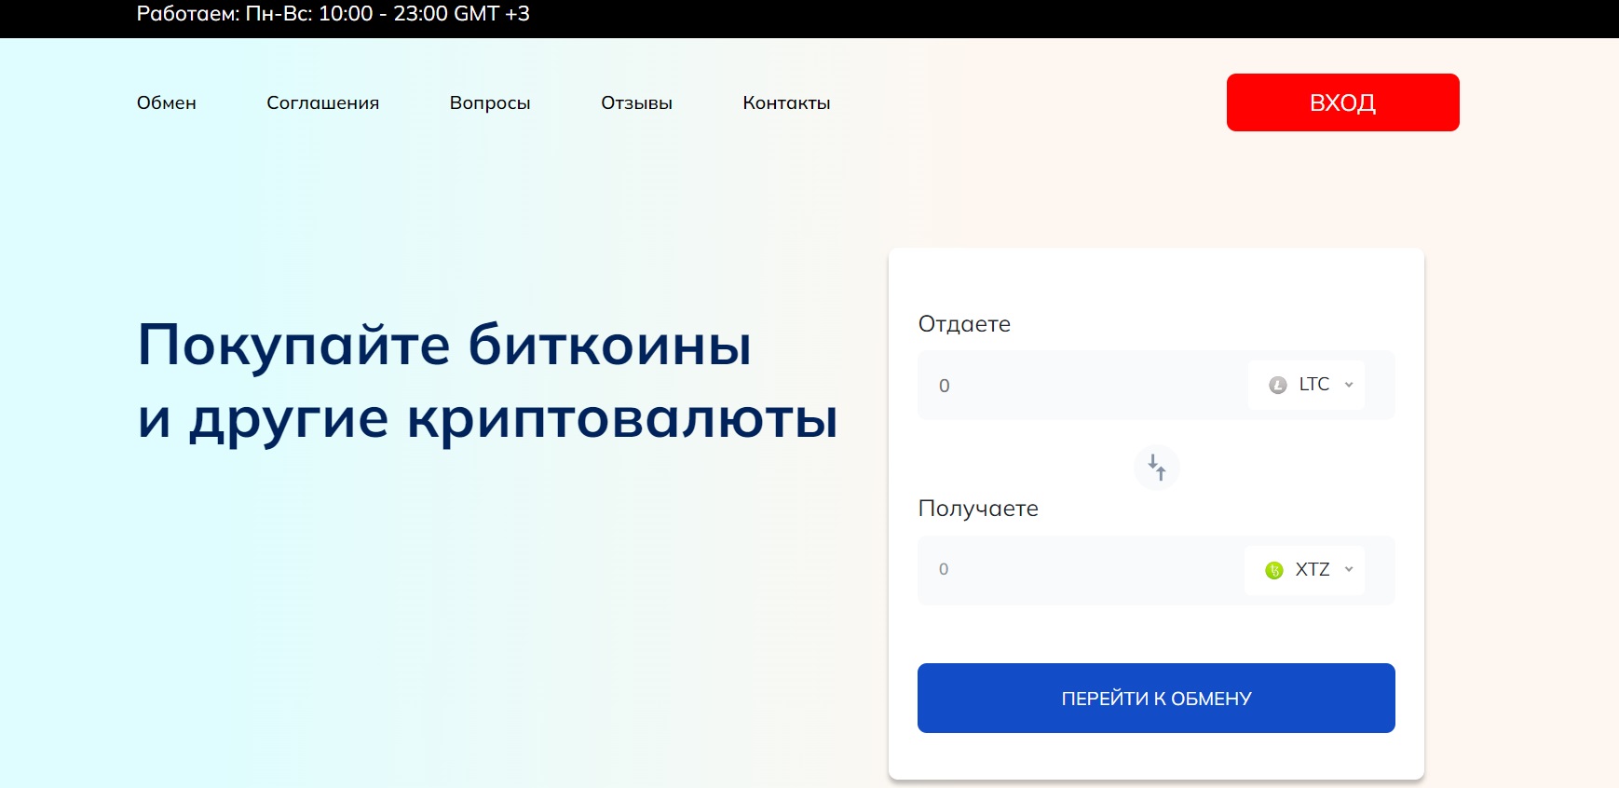Open the Отзывы page
The image size is (1619, 788).
636,102
